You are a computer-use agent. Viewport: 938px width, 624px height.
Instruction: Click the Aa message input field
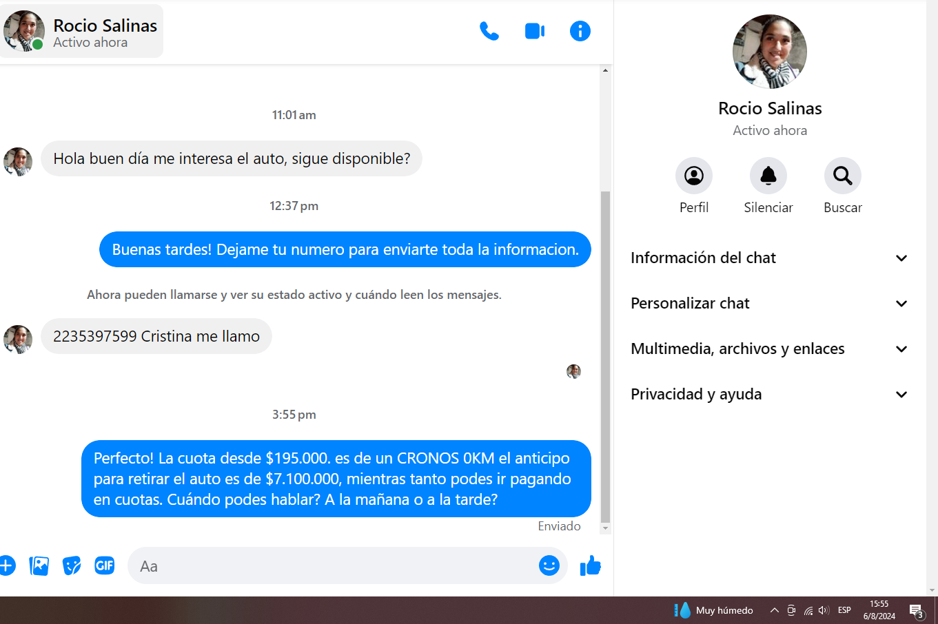pos(331,565)
